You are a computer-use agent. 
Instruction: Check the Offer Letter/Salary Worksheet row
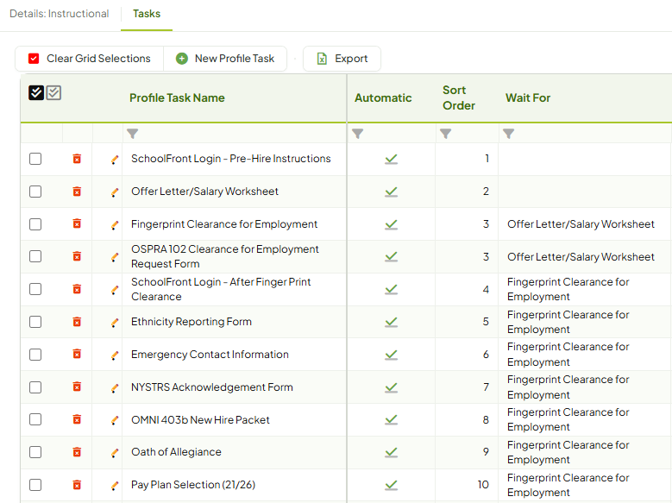(x=35, y=192)
